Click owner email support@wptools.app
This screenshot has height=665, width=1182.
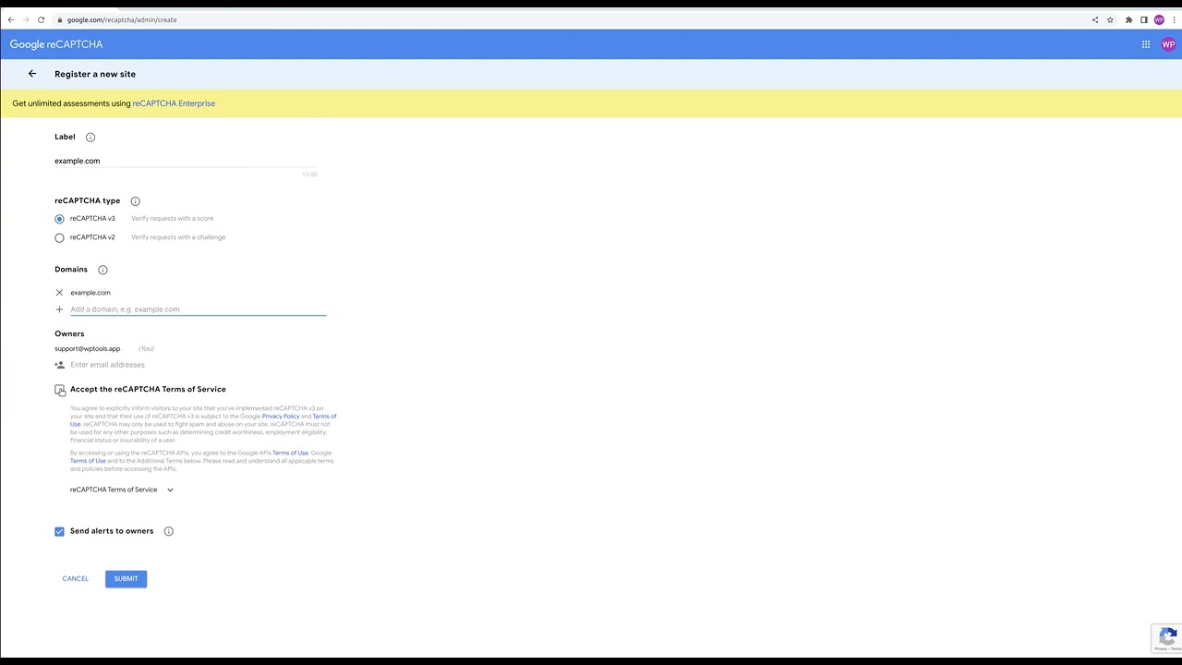(88, 348)
